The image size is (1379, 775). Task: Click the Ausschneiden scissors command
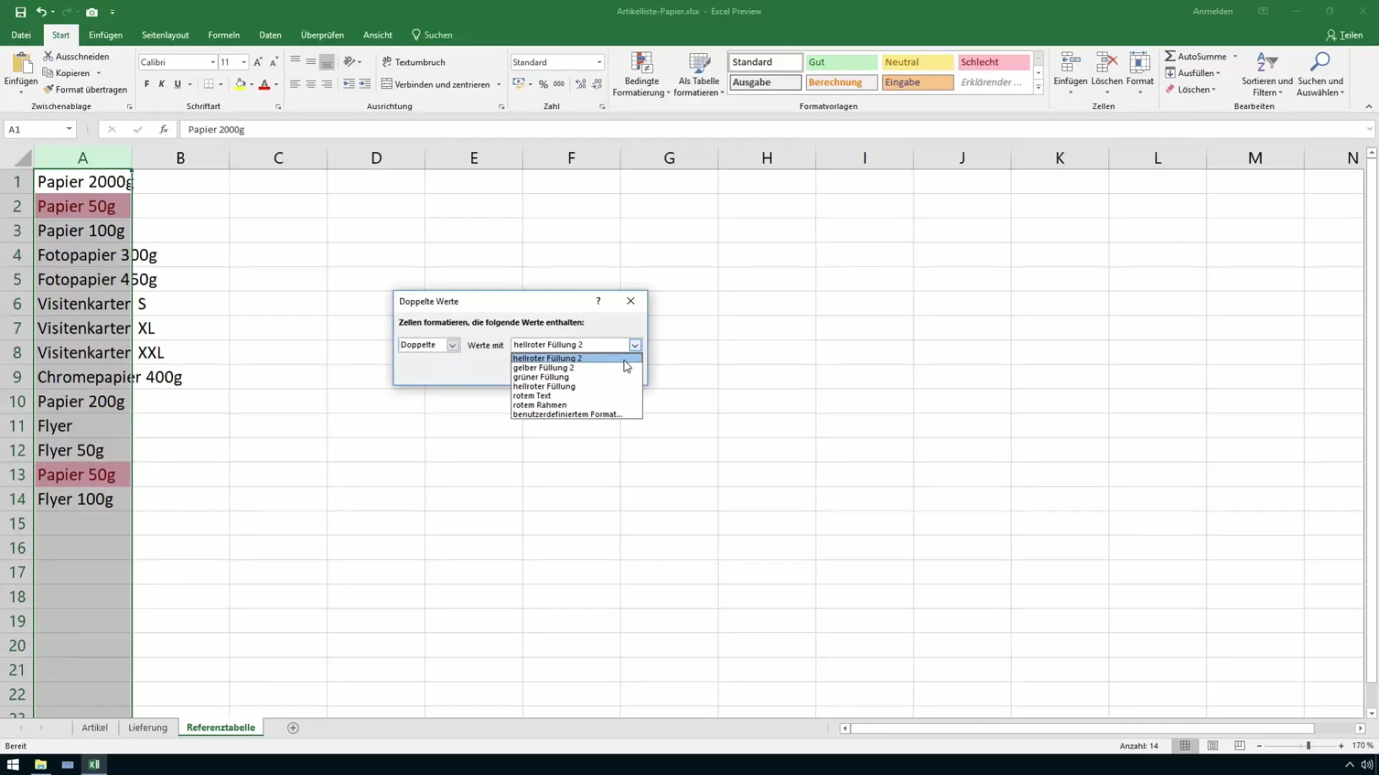[x=76, y=57]
